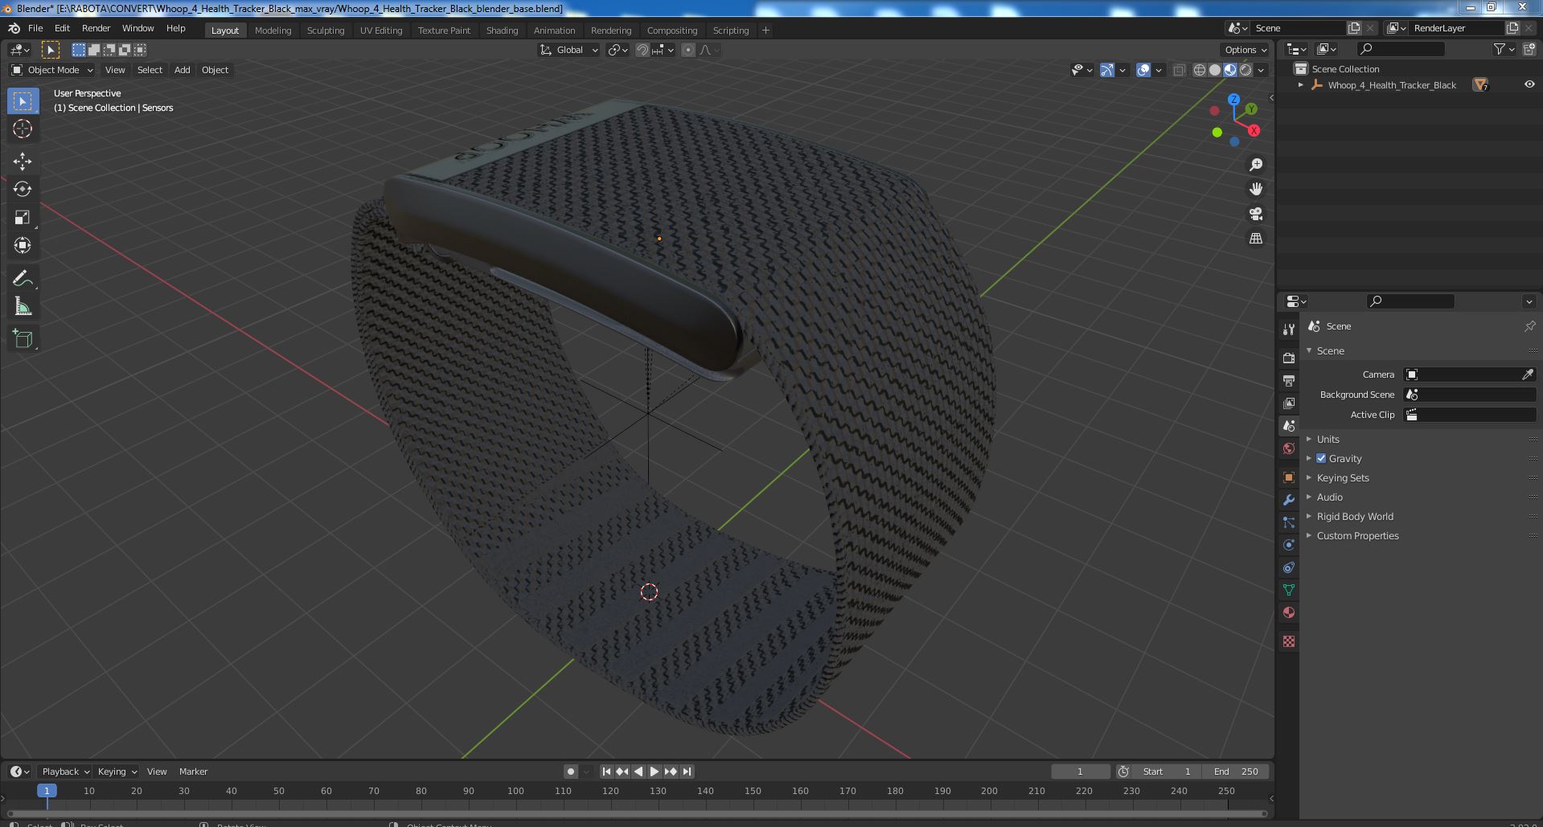Open the World properties tab
The image size is (1543, 827).
[1289, 448]
